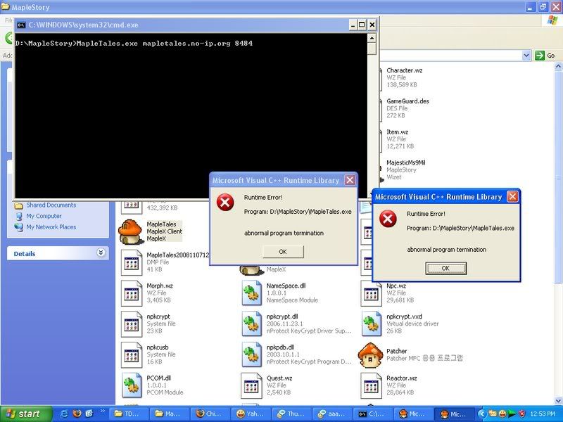Switch to aaa... chat taskbar button
563x422 pixels.
coord(333,414)
